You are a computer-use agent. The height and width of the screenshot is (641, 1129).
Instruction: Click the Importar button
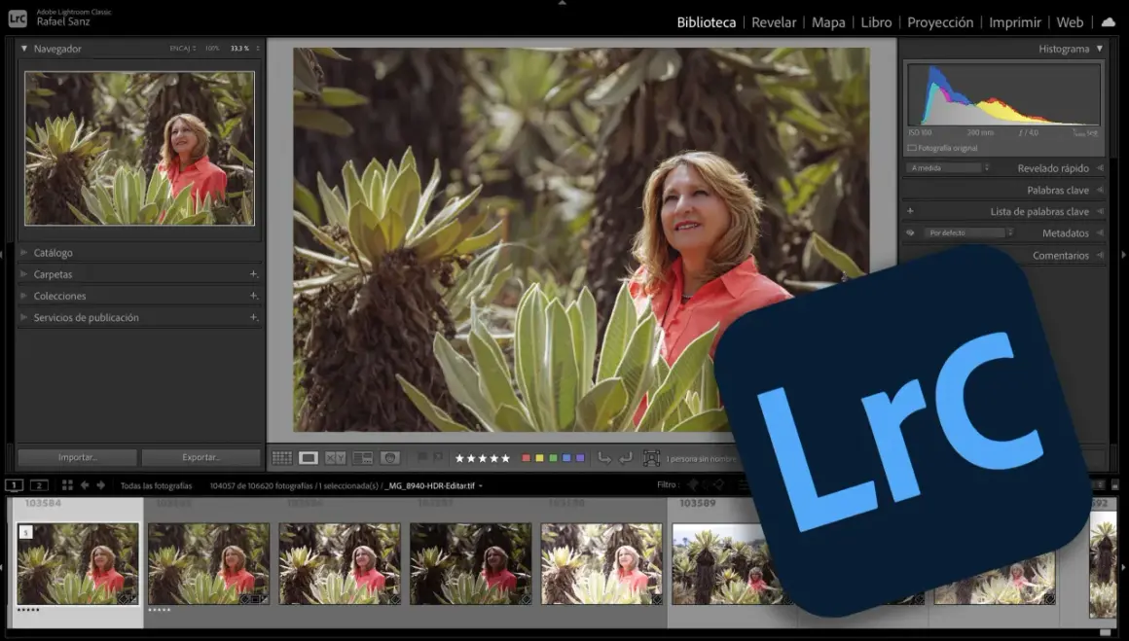78,457
